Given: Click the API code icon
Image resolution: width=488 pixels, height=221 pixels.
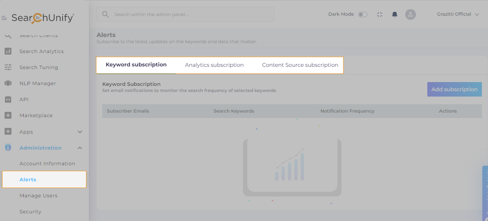Looking at the screenshot, I should coord(8,99).
